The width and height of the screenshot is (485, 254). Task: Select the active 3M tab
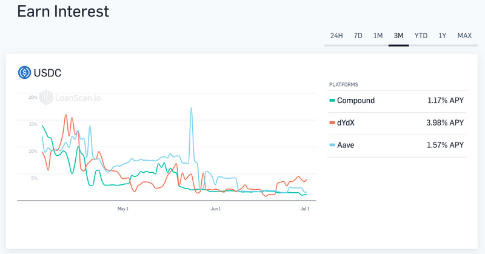398,36
